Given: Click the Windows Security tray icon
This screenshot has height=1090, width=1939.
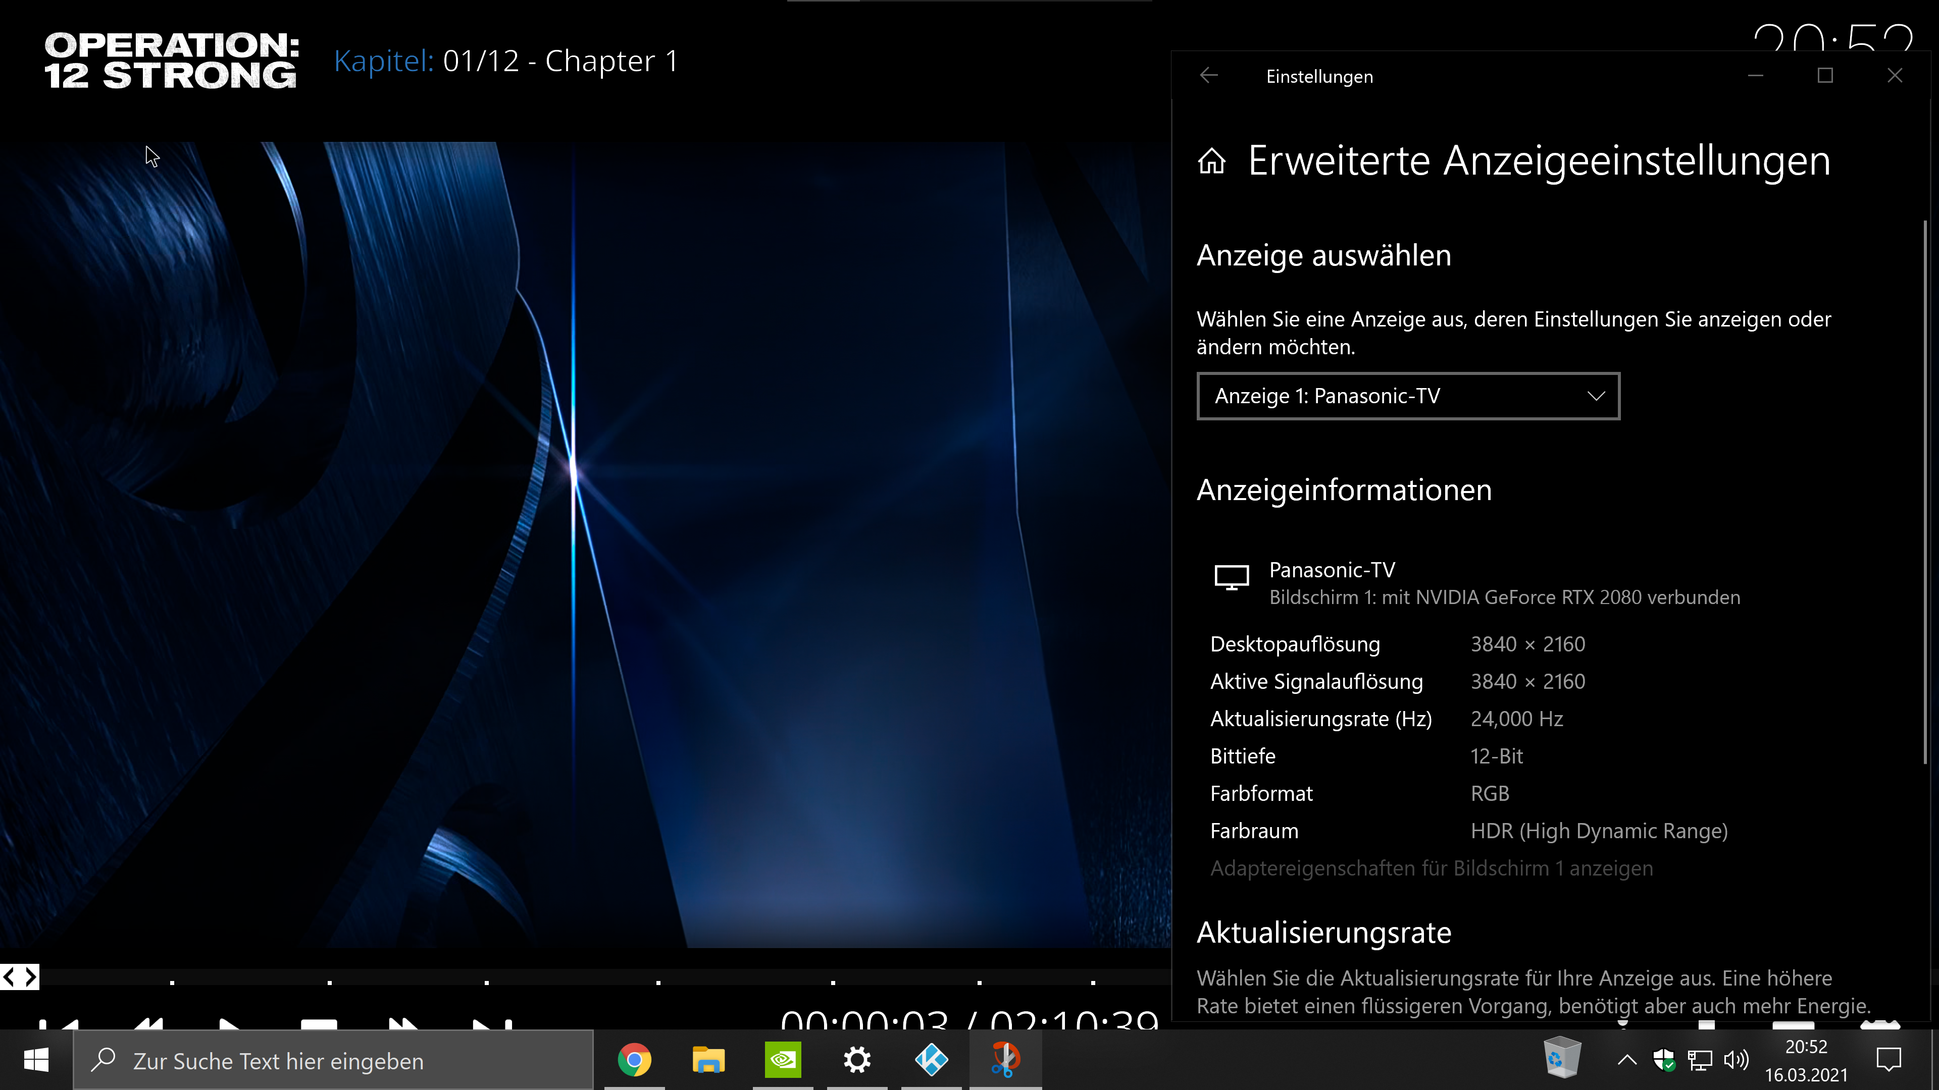Looking at the screenshot, I should (x=1663, y=1061).
